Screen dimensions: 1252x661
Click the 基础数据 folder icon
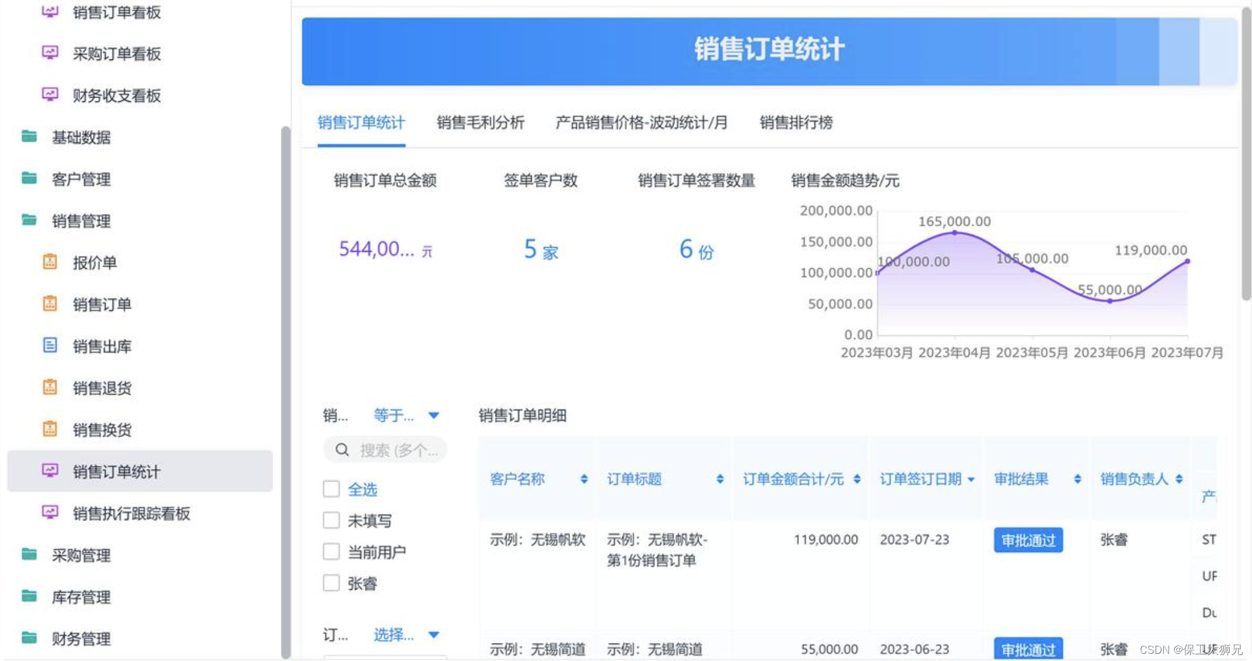pos(29,137)
